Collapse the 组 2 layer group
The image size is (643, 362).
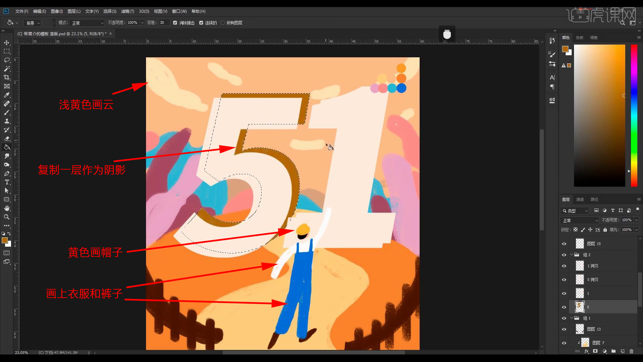(572, 255)
